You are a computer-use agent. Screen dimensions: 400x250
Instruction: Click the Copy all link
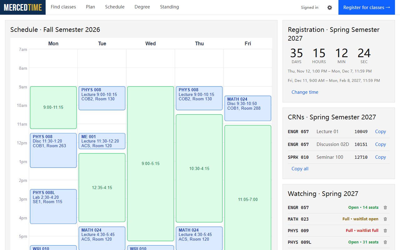(x=300, y=169)
